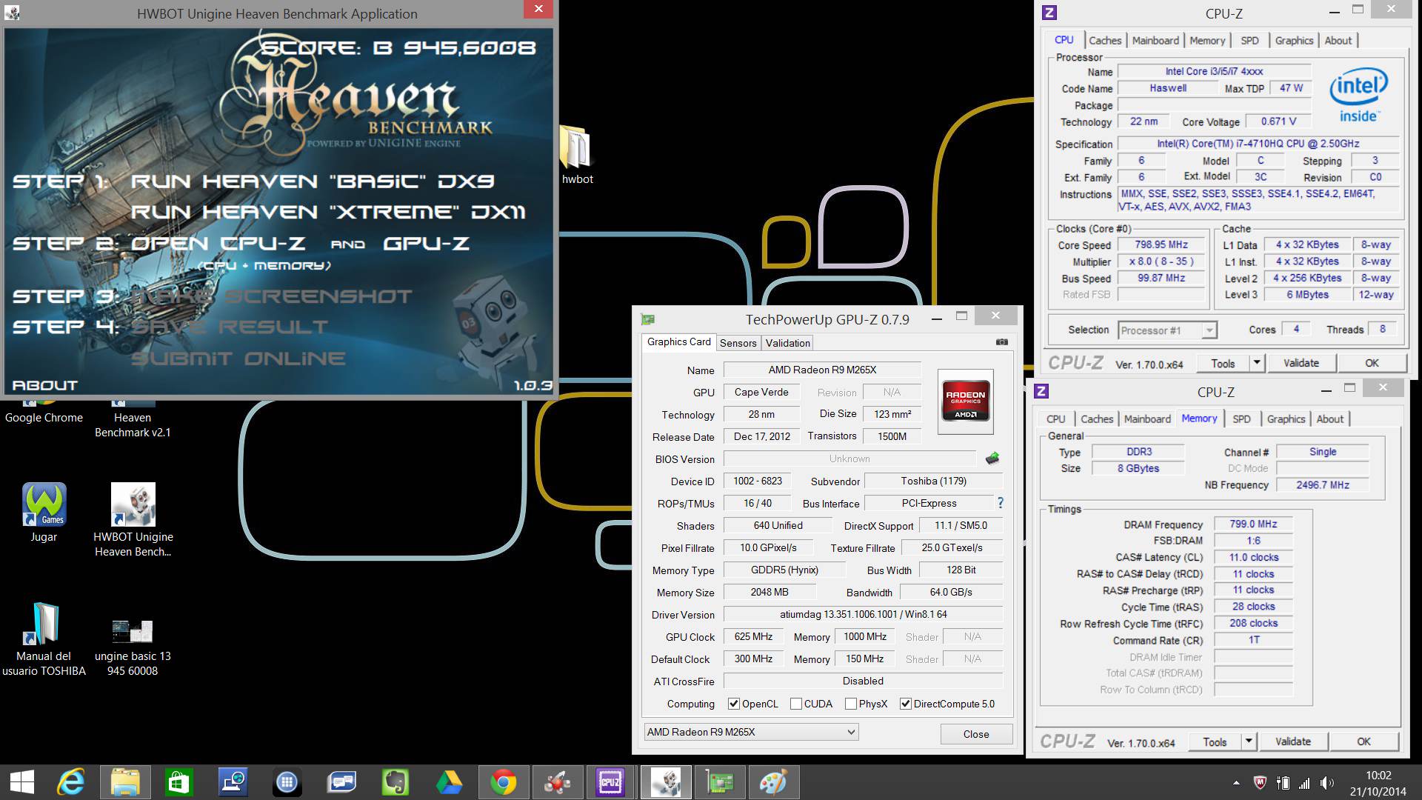Viewport: 1422px width, 800px height.
Task: Click OK in lower CPU-Z window
Action: tap(1363, 741)
